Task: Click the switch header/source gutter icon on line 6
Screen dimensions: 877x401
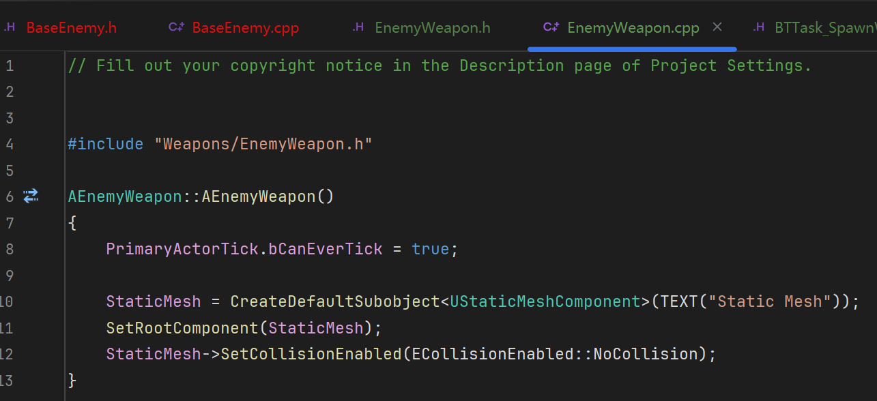Action: coord(30,196)
